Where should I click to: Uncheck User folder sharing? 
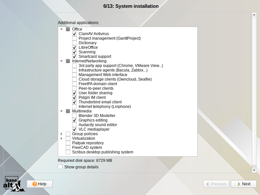pyautogui.click(x=74, y=93)
